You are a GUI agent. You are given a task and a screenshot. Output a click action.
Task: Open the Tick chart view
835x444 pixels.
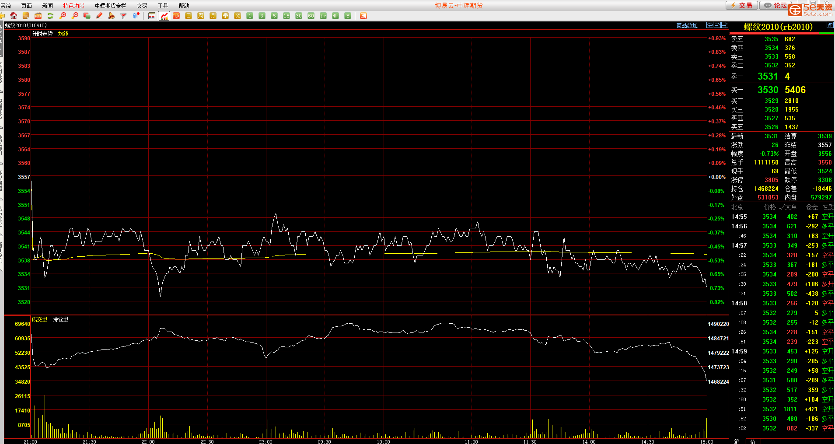(x=176, y=16)
